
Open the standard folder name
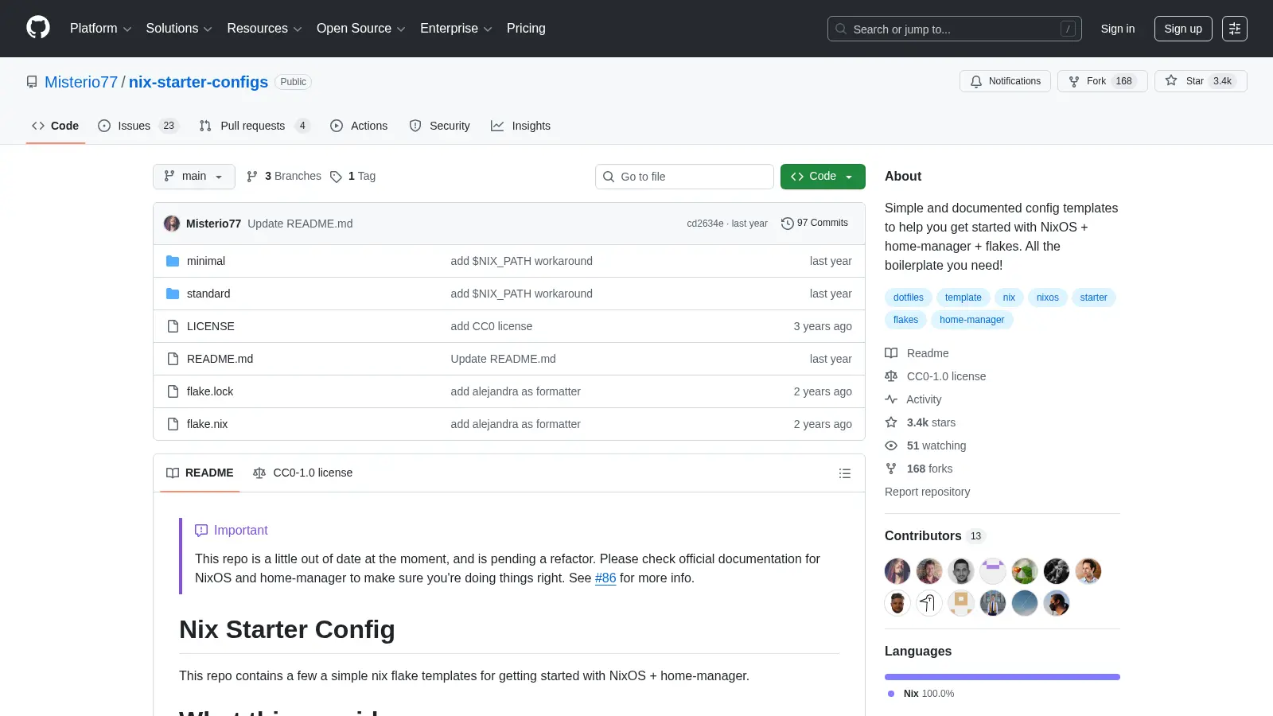208,294
